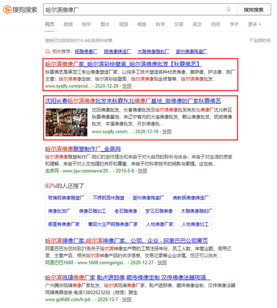Choose the 哪里有佛像厂家 related search
The height and width of the screenshot is (308, 277).
coord(64,224)
